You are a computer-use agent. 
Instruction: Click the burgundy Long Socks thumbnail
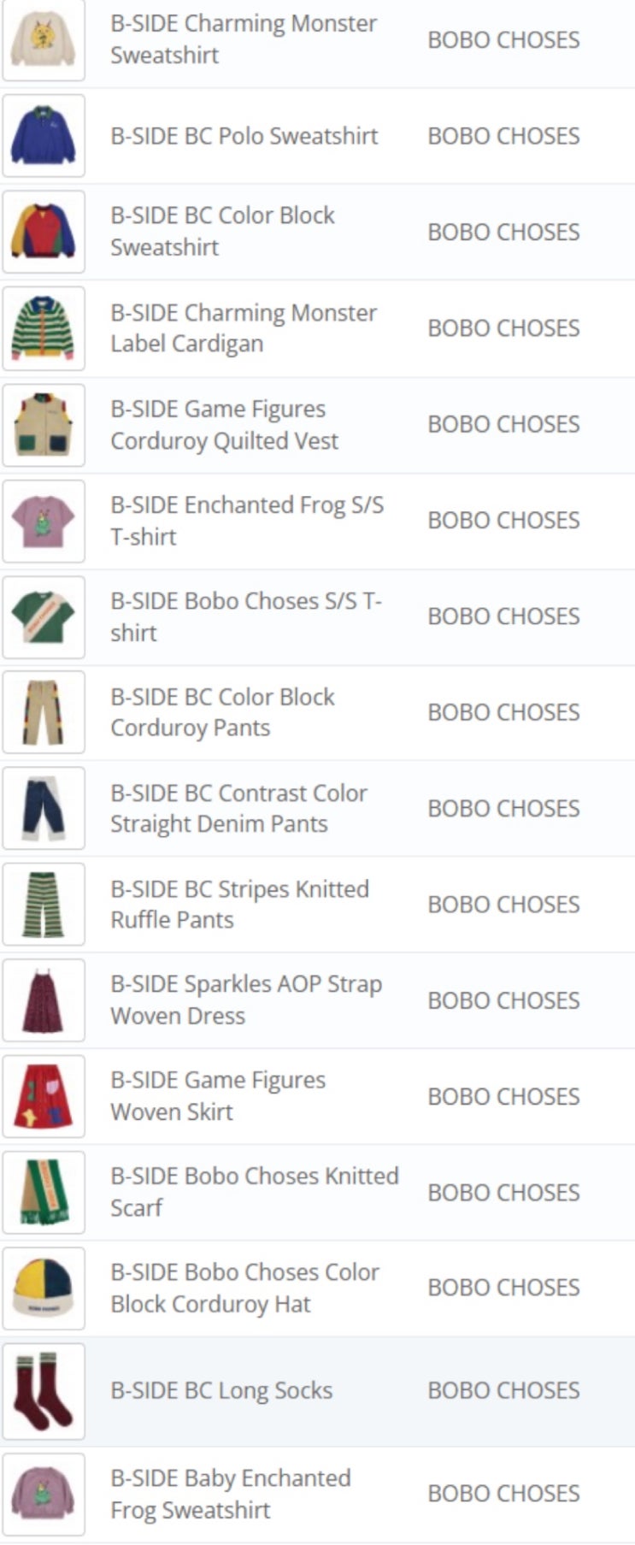[x=44, y=1391]
